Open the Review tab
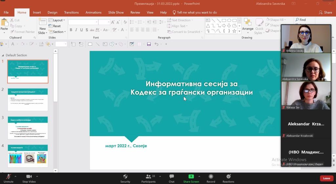 pos(135,12)
